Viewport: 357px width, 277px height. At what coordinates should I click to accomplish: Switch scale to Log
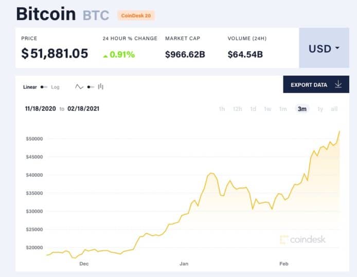pyautogui.click(x=55, y=87)
